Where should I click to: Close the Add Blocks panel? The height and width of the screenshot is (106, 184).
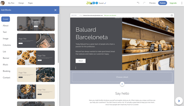tap(55, 10)
